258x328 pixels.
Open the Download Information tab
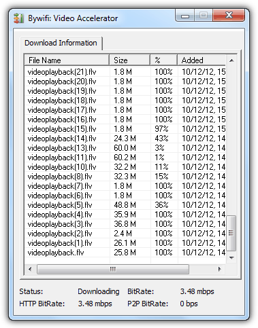pos(61,43)
